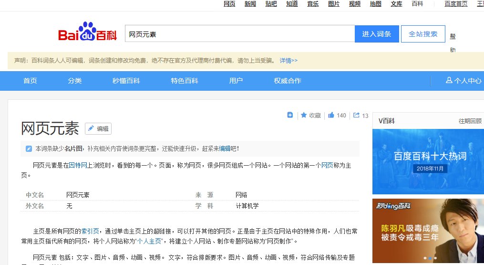Click the Baidu Baike paw logo
The image size is (484, 265).
tap(87, 31)
